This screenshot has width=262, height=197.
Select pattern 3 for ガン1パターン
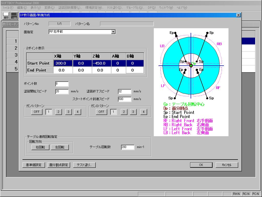click(68, 112)
